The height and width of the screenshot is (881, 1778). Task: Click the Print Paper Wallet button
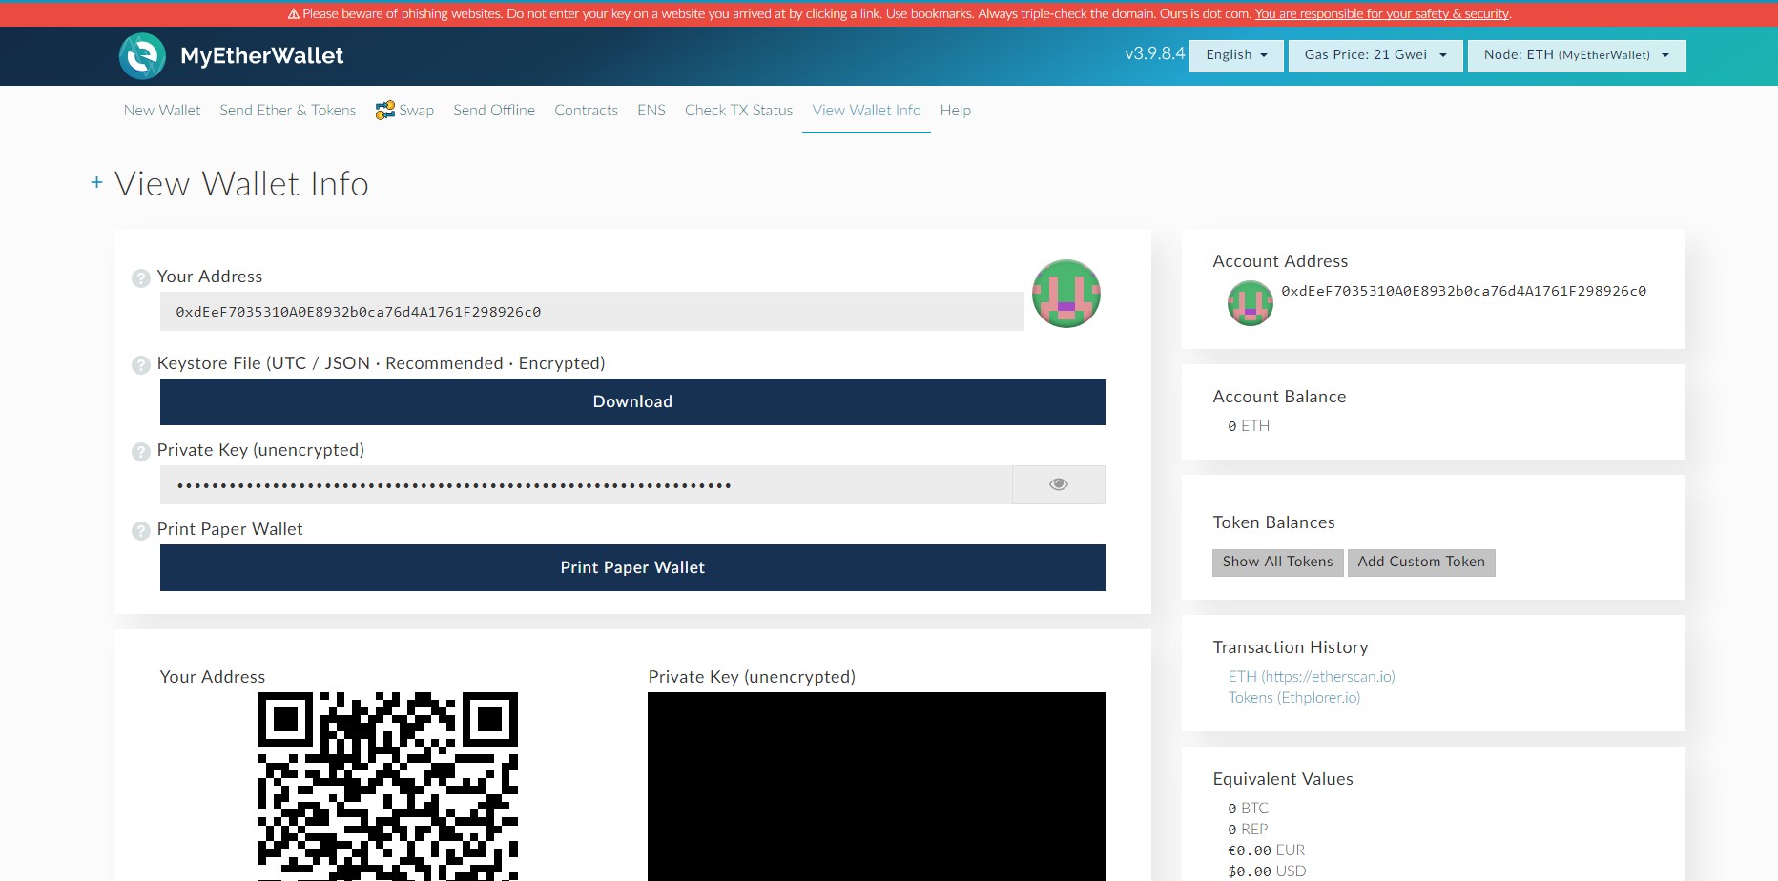point(632,567)
